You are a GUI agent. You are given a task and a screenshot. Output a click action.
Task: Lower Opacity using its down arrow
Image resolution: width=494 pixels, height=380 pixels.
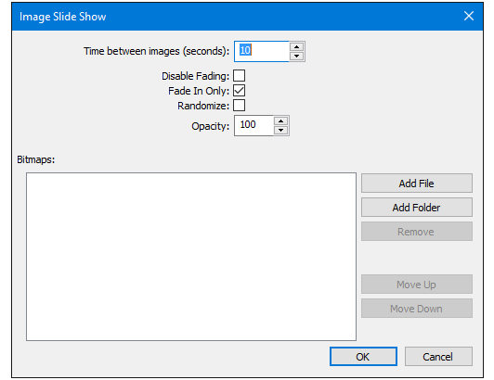[280, 130]
